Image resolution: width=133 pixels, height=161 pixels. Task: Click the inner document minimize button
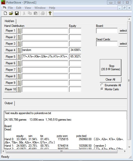coord(119,8)
